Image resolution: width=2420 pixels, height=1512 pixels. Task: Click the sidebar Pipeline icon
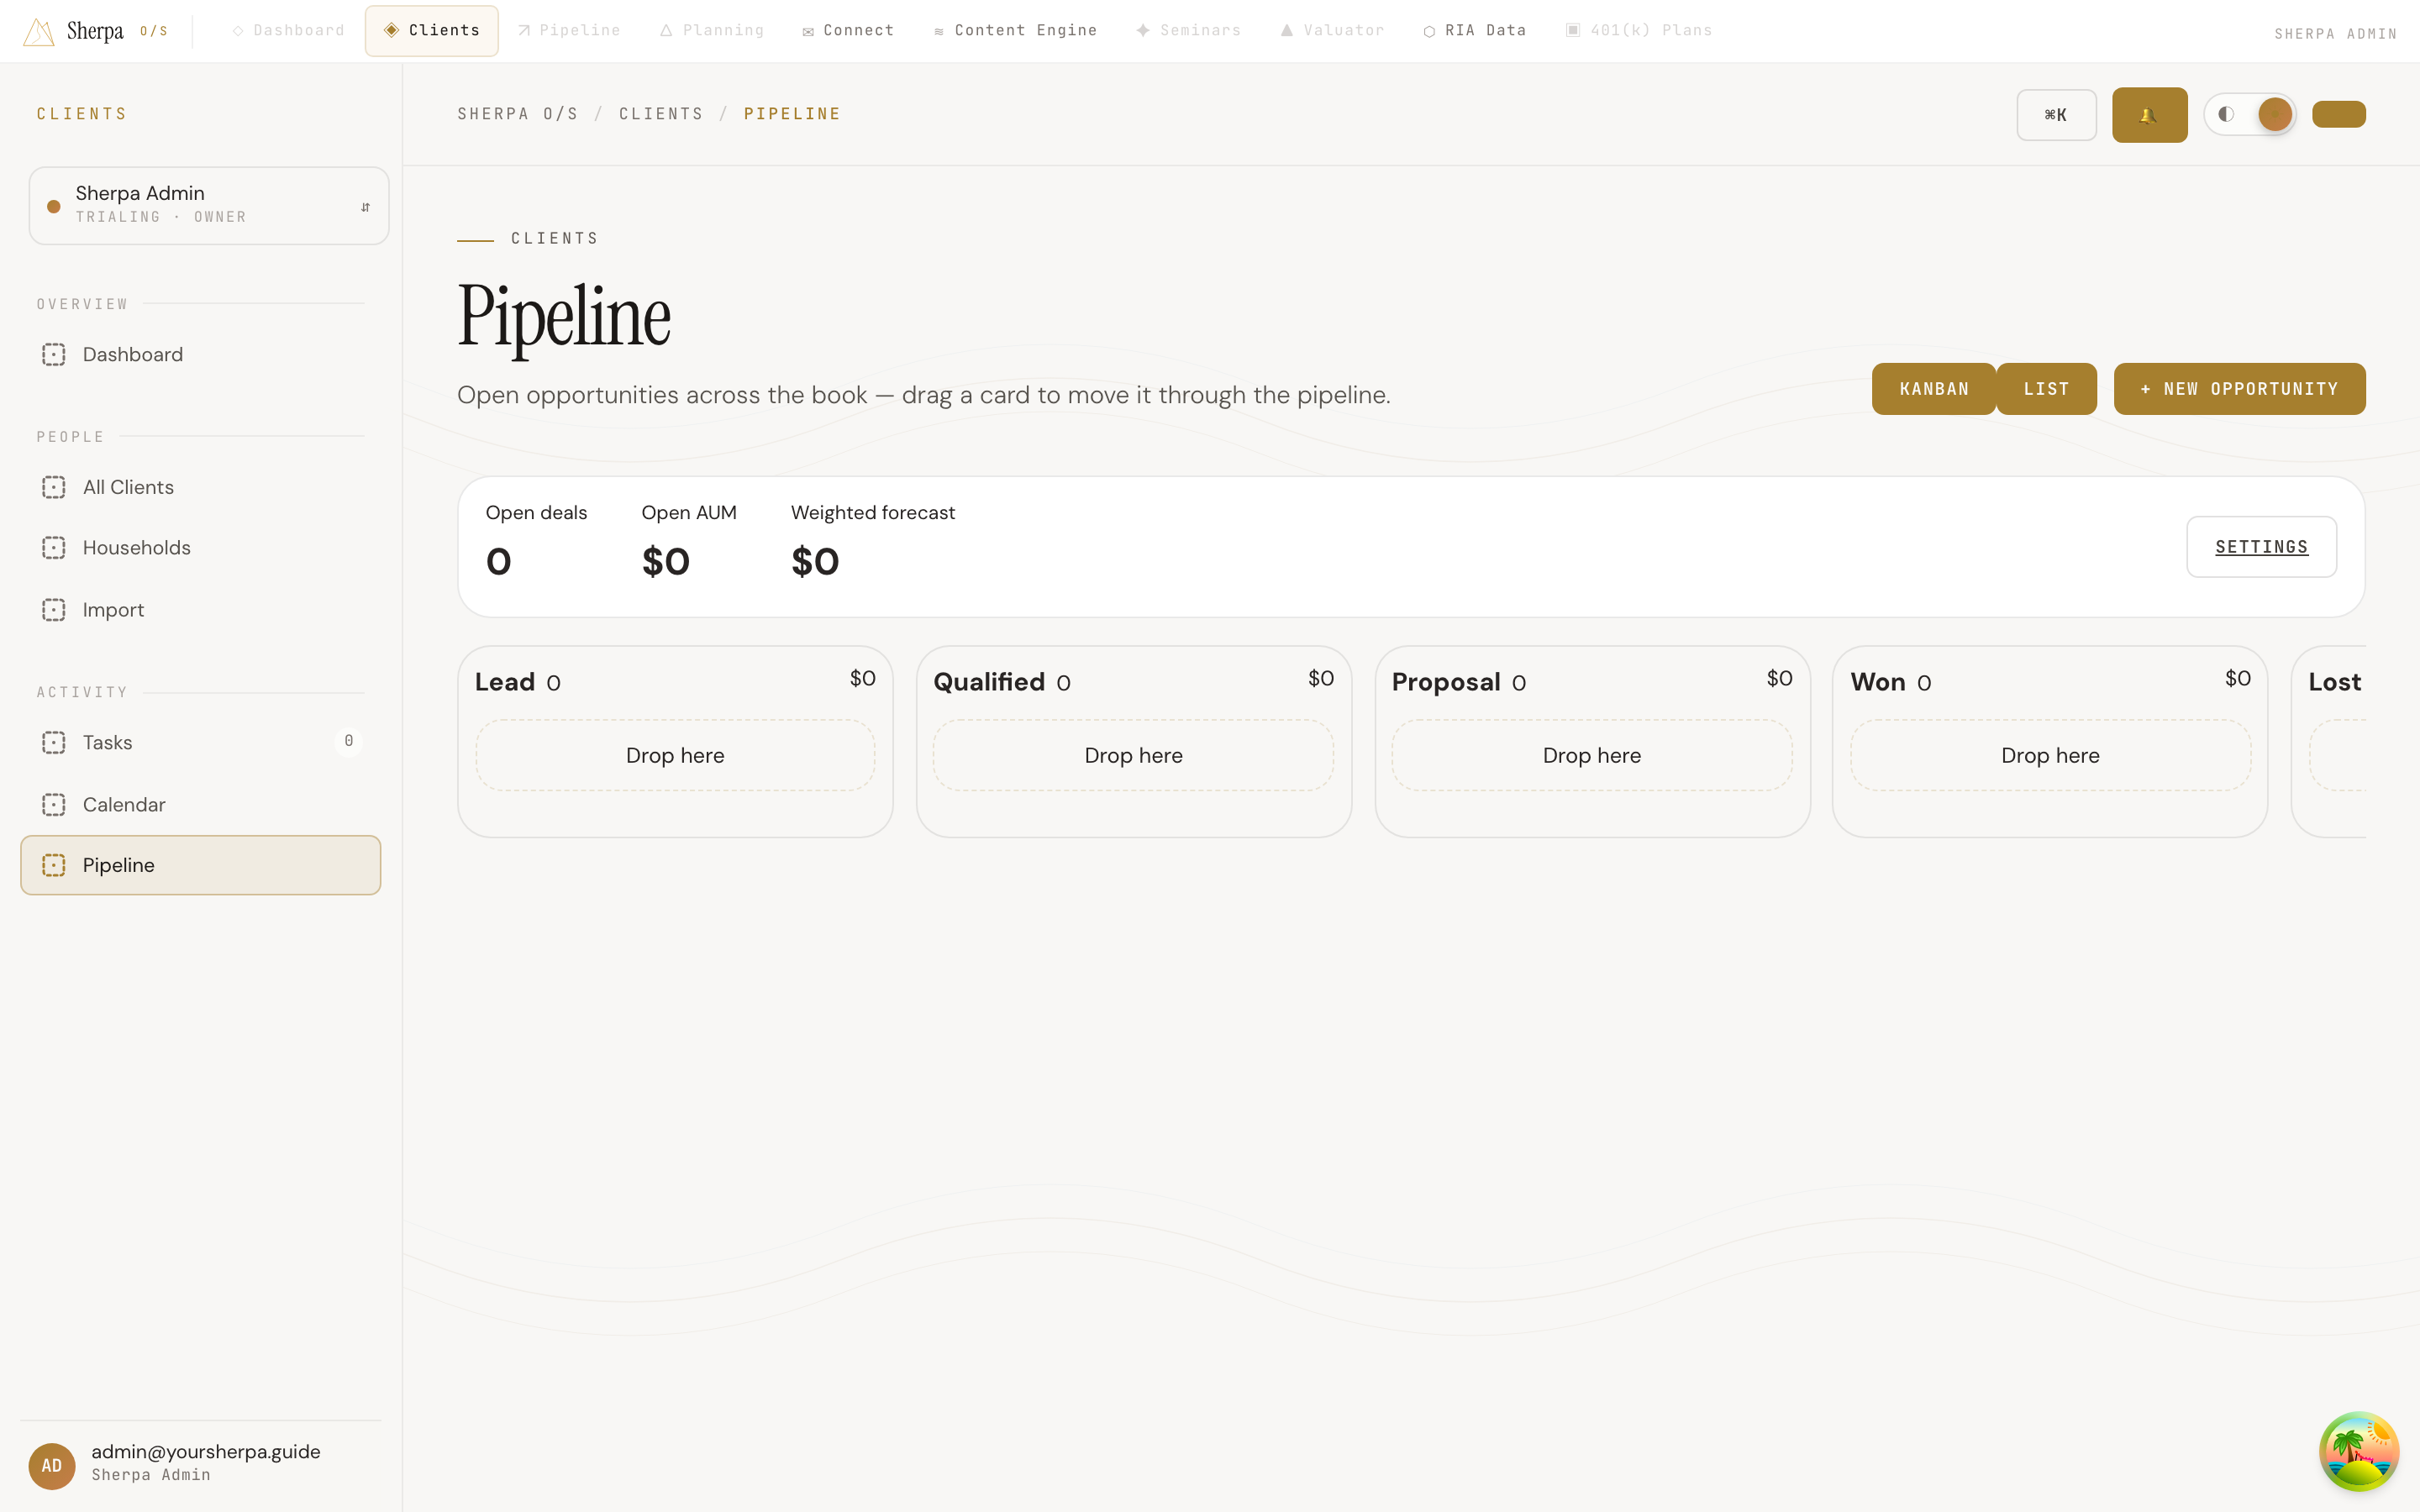click(x=54, y=865)
